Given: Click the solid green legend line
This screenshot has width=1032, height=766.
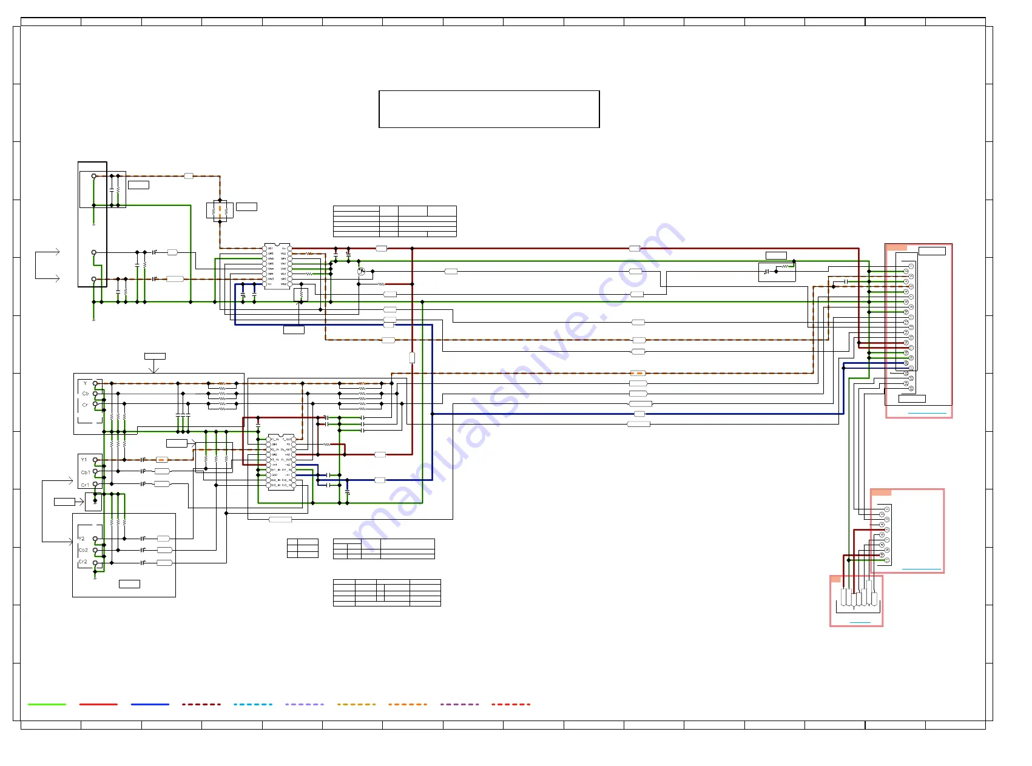Looking at the screenshot, I should point(47,704).
